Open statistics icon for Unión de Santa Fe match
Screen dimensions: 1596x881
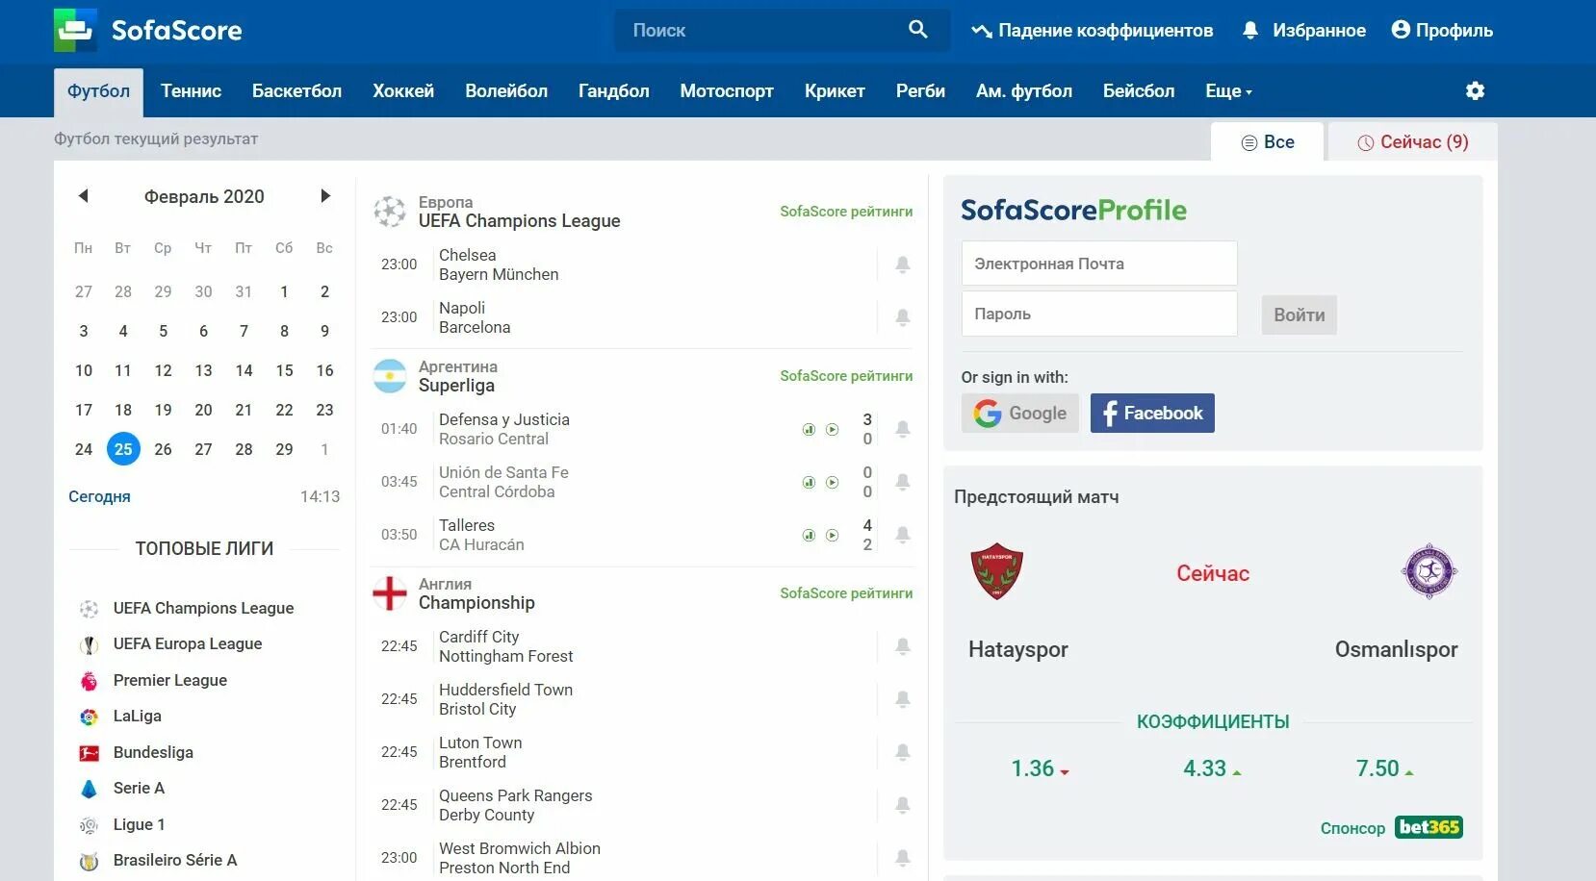coord(809,483)
